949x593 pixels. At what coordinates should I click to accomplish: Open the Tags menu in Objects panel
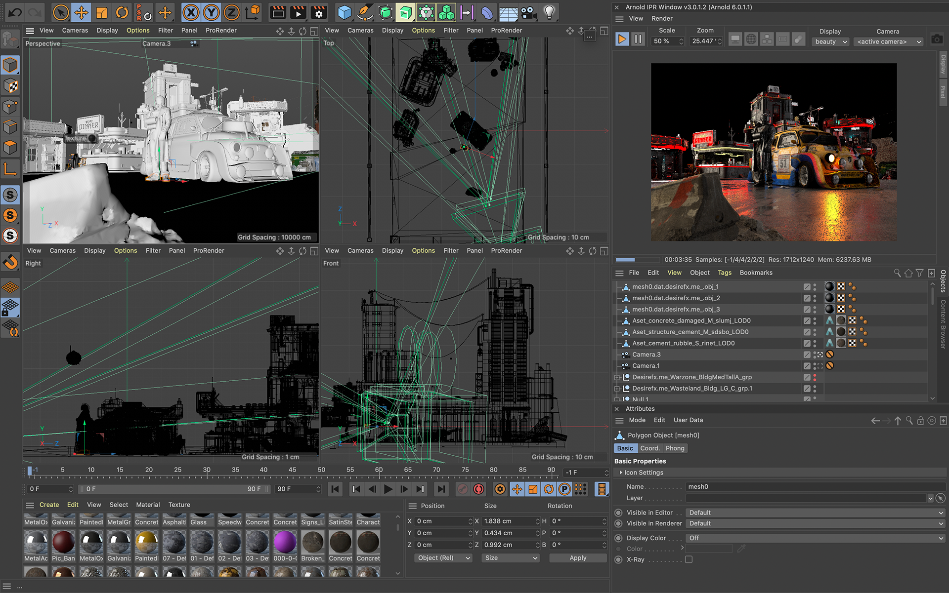tap(724, 273)
